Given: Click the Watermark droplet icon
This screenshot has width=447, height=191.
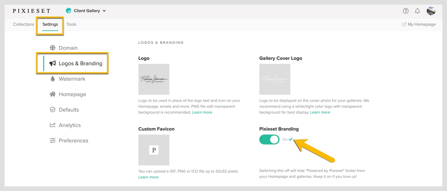Looking at the screenshot, I should coord(53,79).
